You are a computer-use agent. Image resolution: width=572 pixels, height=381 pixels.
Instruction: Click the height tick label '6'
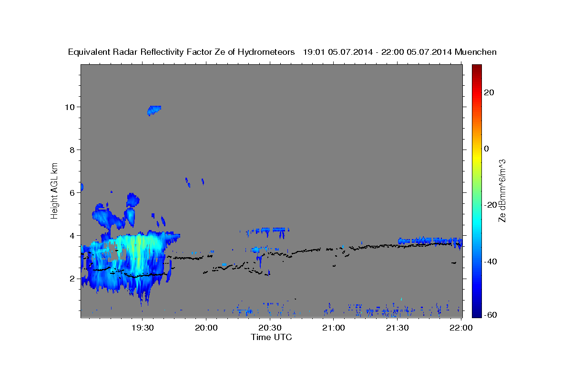coord(73,192)
